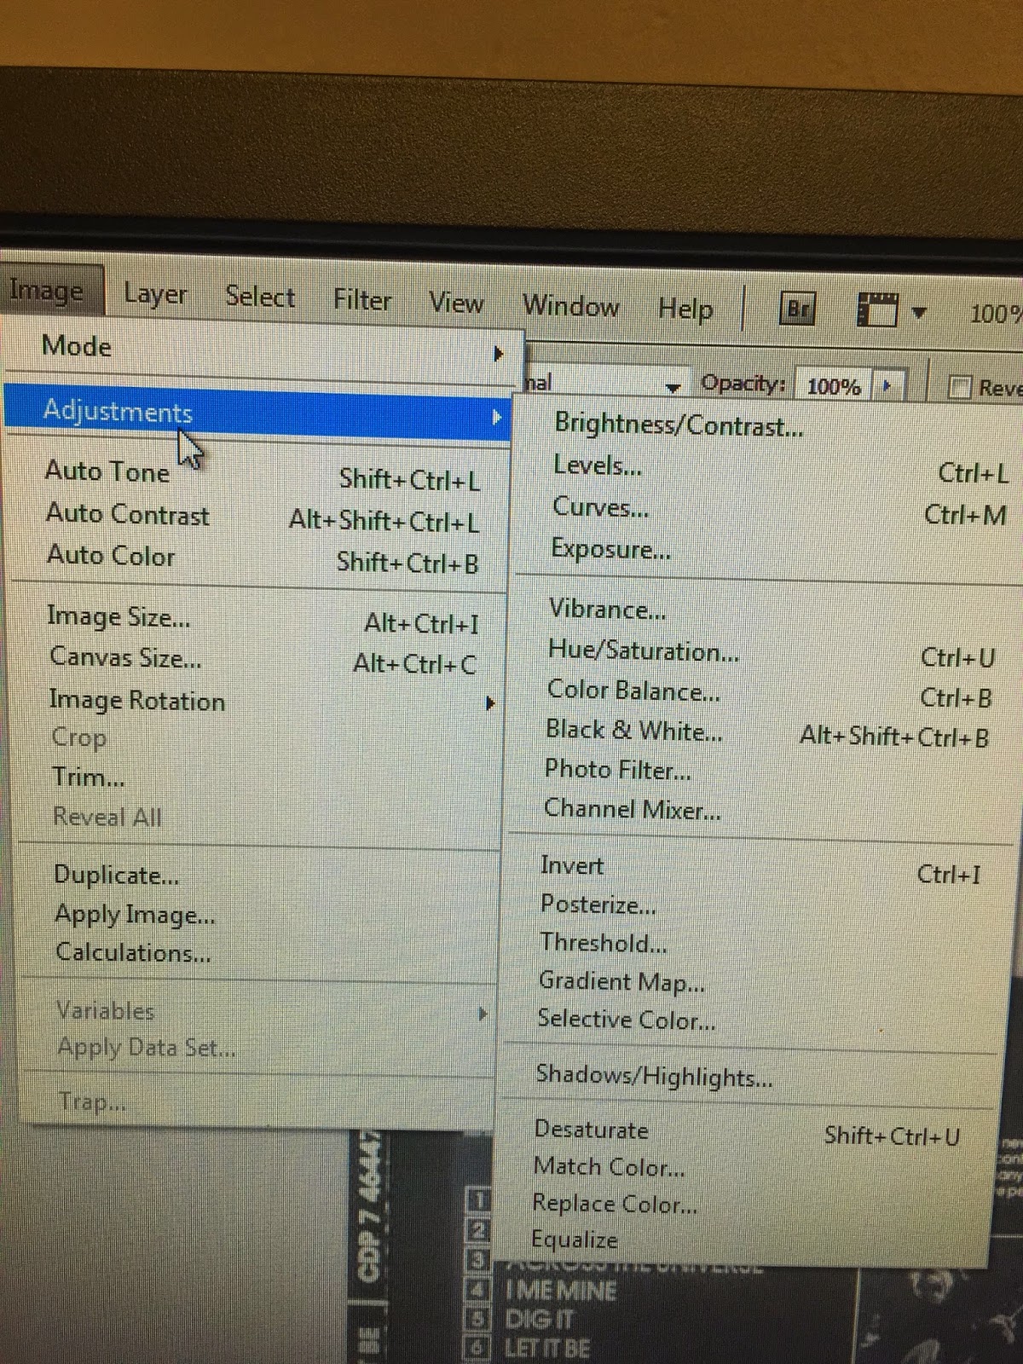
Task: Open the Help menu
Action: coord(685,309)
